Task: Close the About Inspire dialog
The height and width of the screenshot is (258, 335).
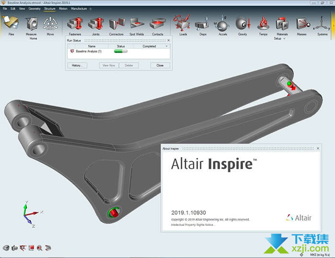Action: coord(318,148)
